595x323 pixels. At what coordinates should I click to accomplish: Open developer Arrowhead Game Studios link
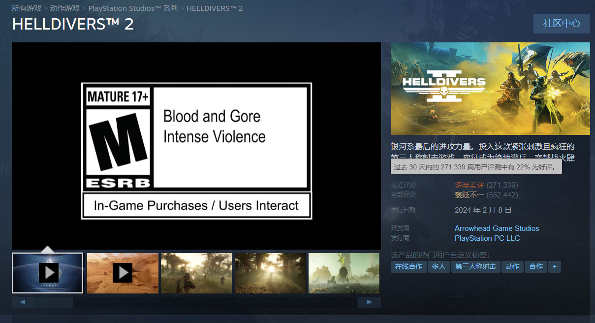pyautogui.click(x=497, y=228)
